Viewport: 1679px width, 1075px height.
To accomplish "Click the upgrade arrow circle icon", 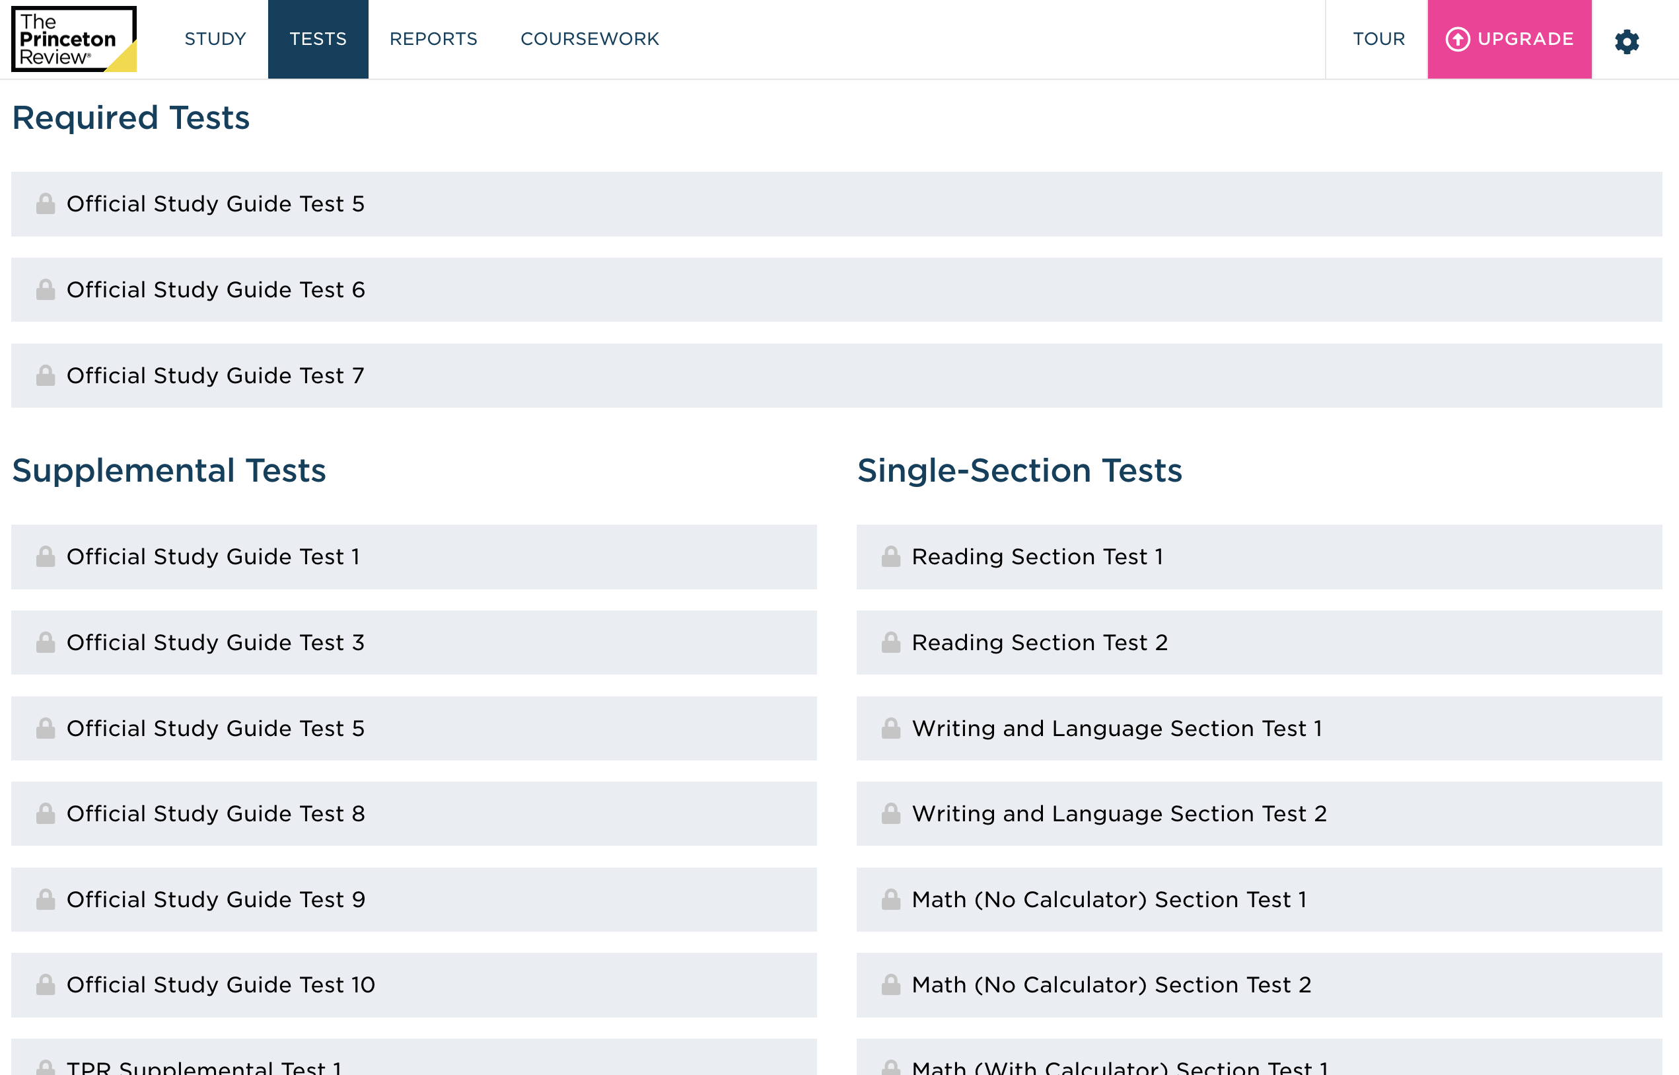I will point(1457,39).
